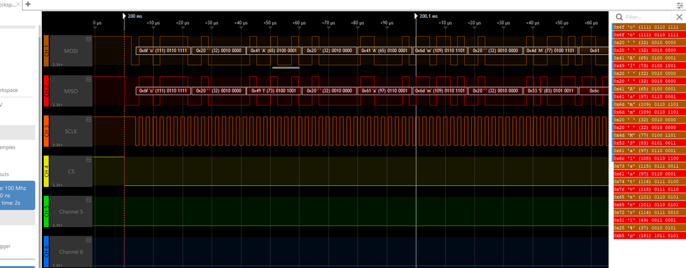
Task: Collapse the MISO channel row
Action: (89, 79)
